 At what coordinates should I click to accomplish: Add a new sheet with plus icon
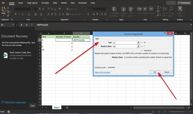tap(67, 108)
